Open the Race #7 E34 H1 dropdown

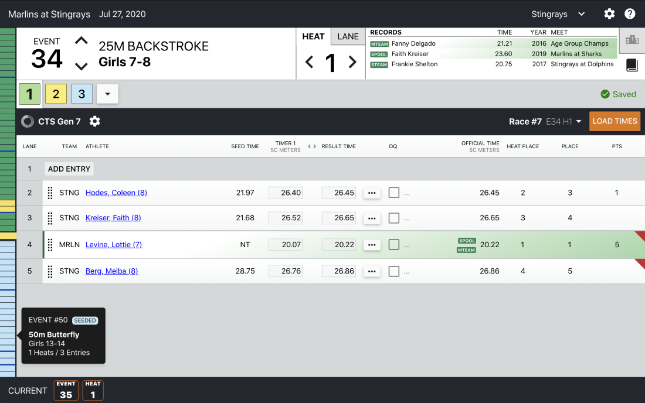point(545,121)
